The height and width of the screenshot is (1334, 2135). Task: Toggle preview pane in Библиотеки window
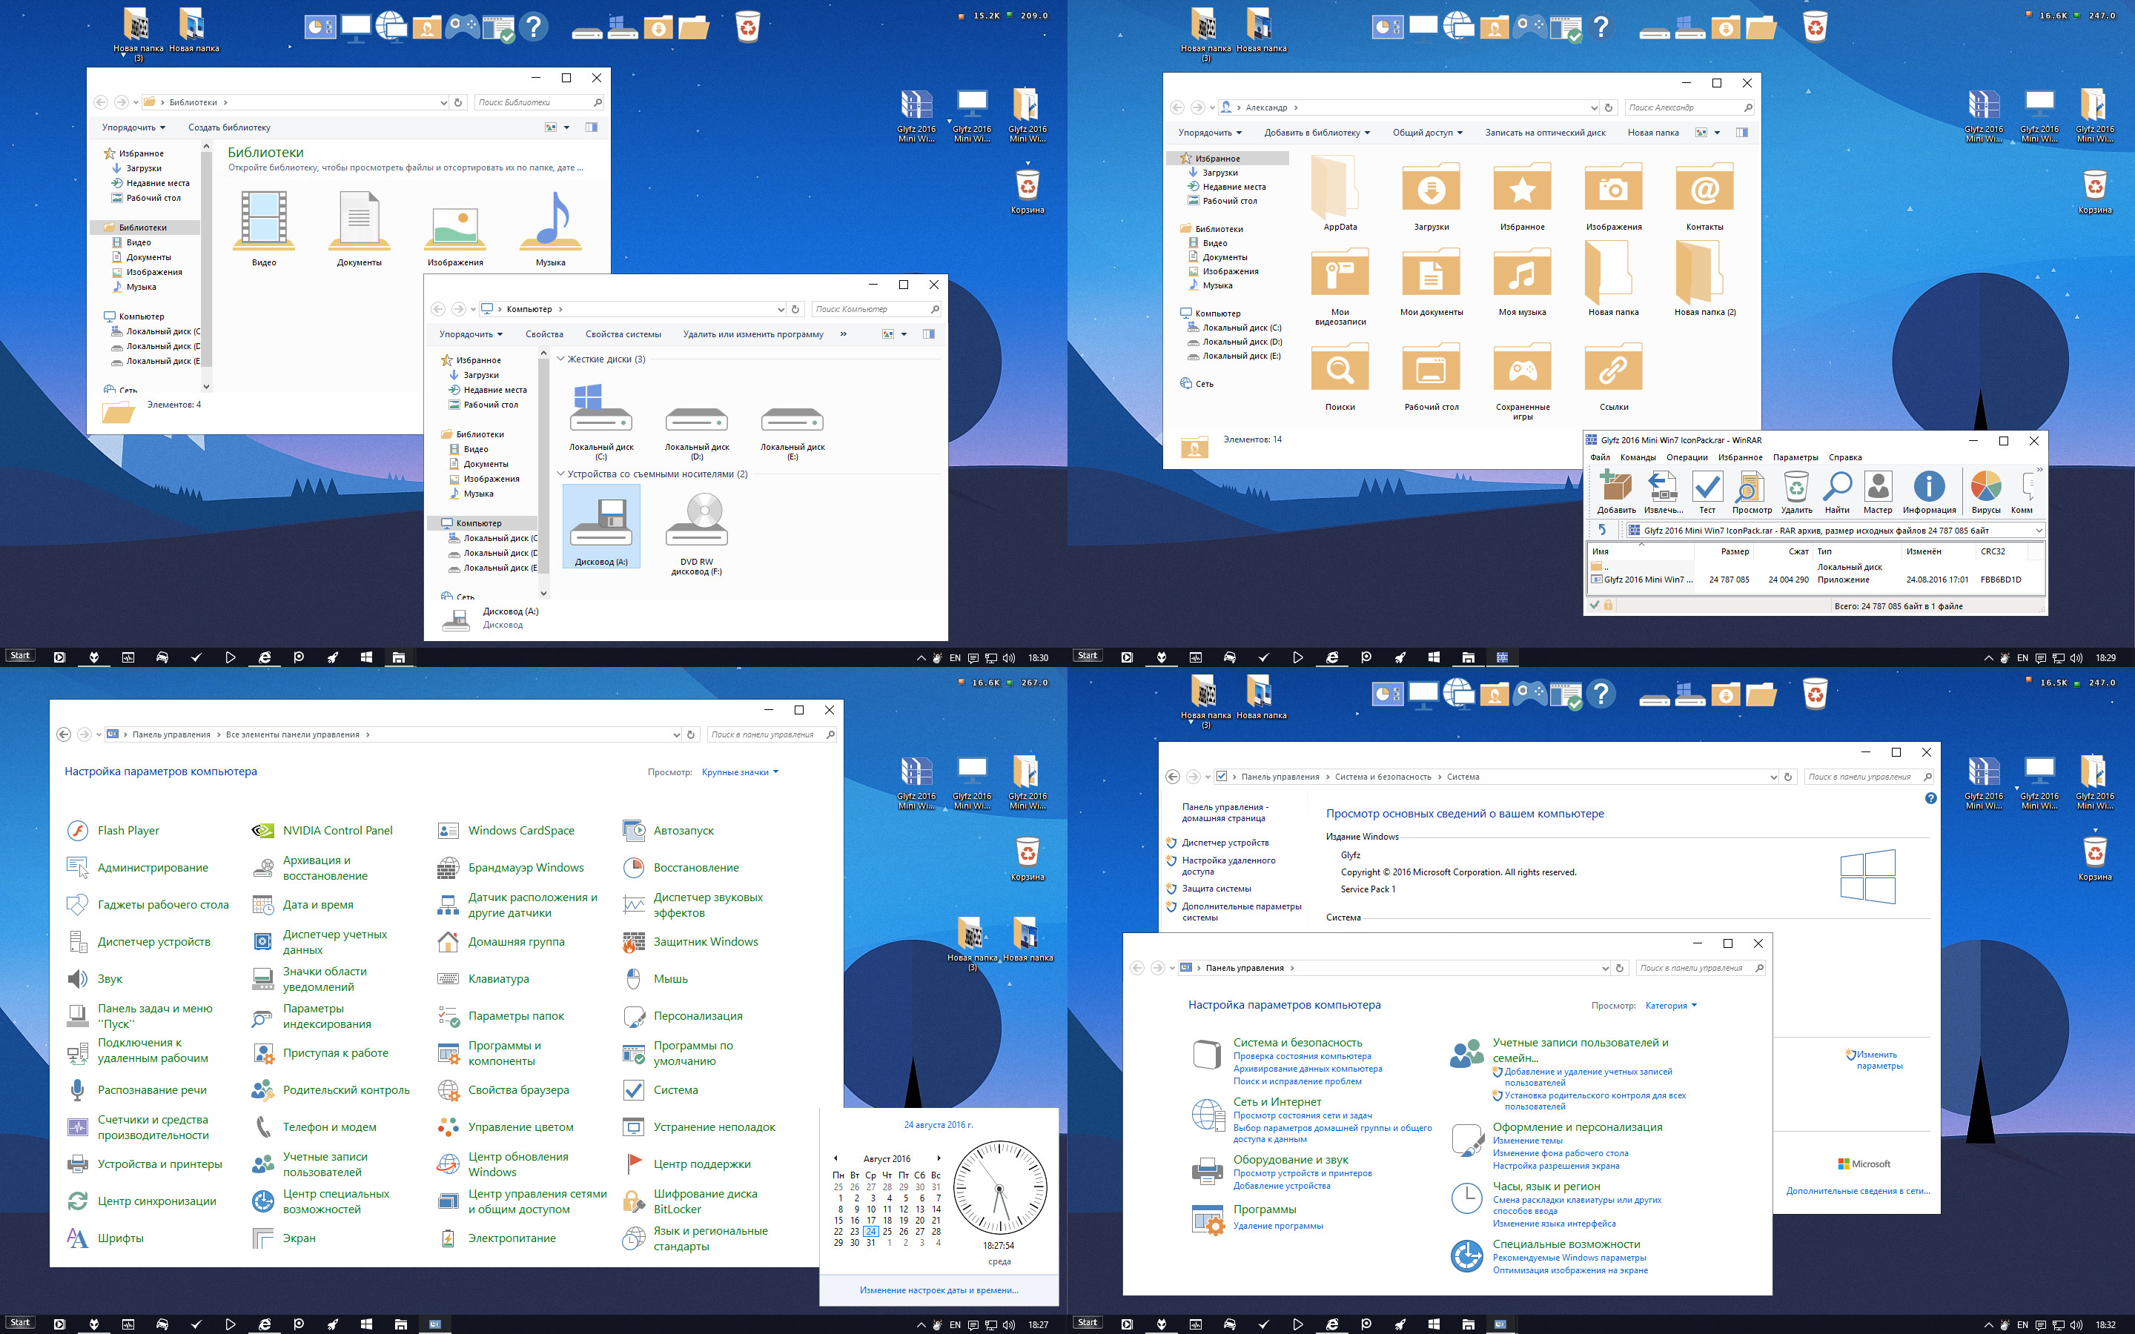pos(591,127)
